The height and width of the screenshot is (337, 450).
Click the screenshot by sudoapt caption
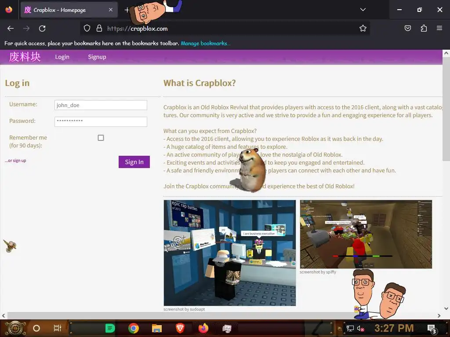(x=184, y=309)
